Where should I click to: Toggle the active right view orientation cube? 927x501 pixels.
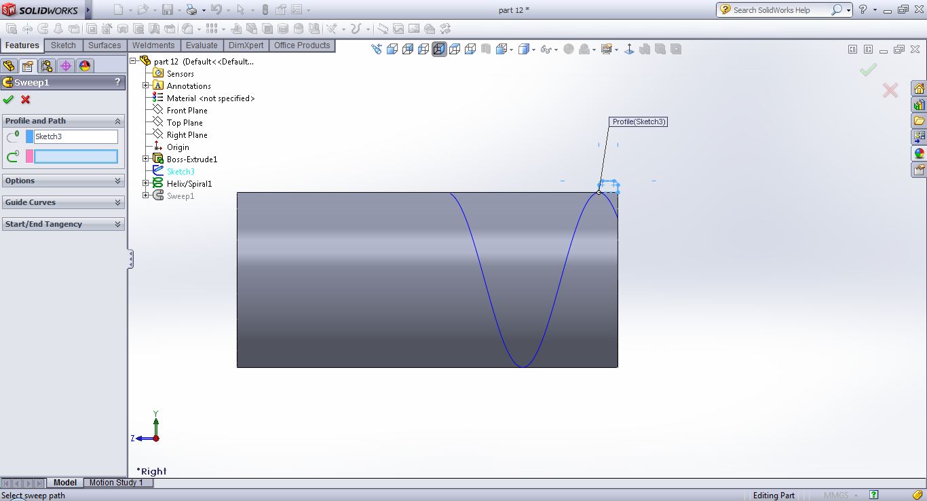coord(439,50)
